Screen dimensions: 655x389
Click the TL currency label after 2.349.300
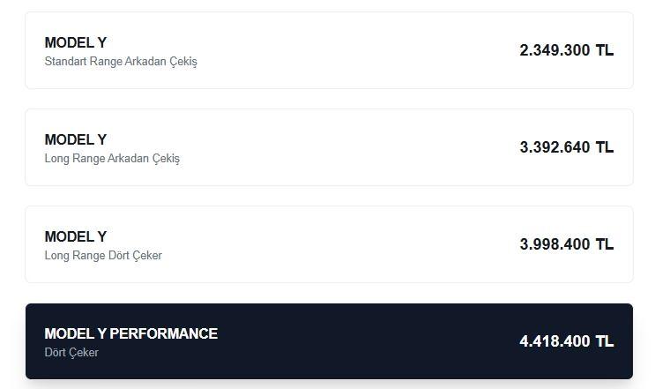click(605, 50)
